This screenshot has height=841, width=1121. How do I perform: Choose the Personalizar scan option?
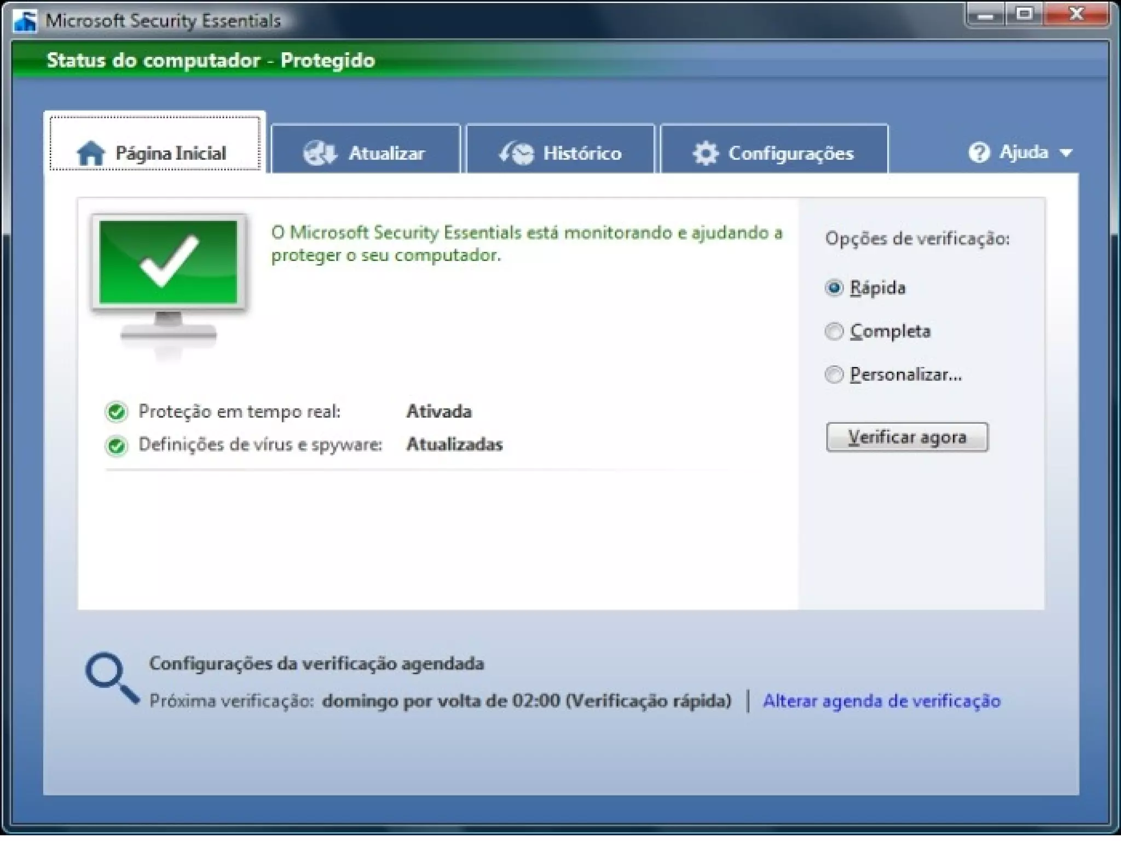click(834, 375)
